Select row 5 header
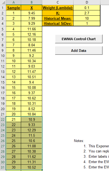The width and height of the screenshot is (109, 171). click(x=3, y=29)
